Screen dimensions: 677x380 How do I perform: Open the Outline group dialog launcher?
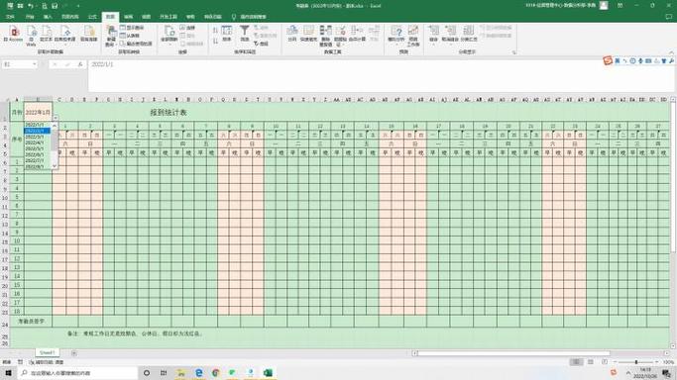(x=514, y=52)
